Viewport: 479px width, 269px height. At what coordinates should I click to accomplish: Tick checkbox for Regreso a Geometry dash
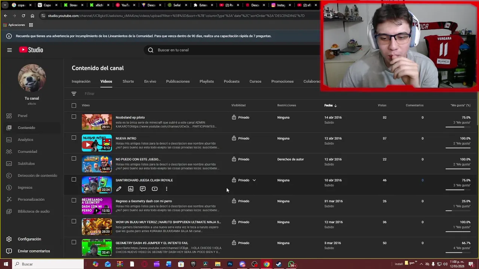74,200
